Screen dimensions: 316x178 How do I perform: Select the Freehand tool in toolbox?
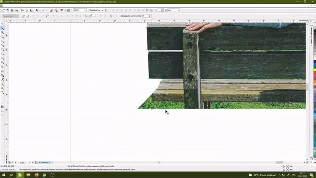[2, 41]
